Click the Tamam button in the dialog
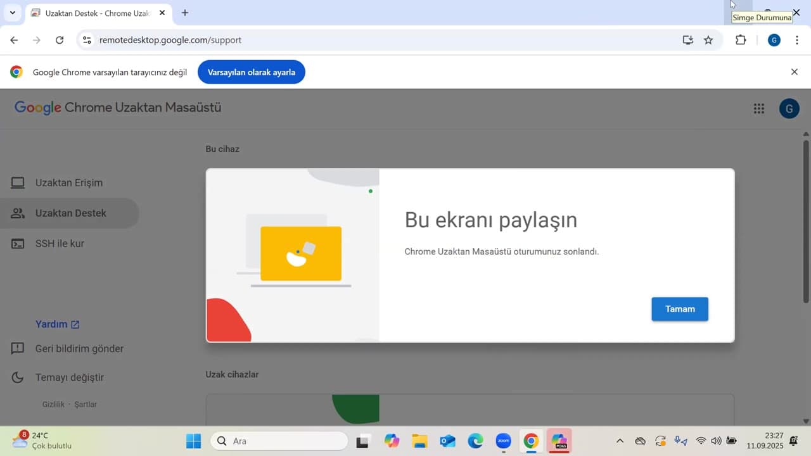The image size is (811, 456). tap(680, 309)
